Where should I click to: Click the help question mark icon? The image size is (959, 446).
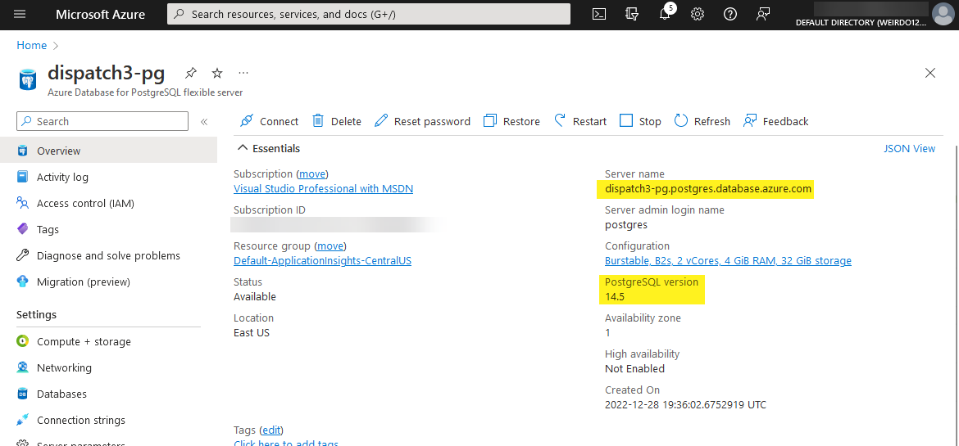[730, 14]
